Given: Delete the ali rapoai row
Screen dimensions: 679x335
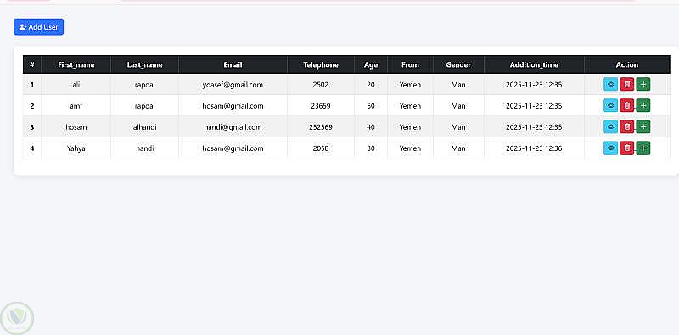Looking at the screenshot, I should 626,85.
